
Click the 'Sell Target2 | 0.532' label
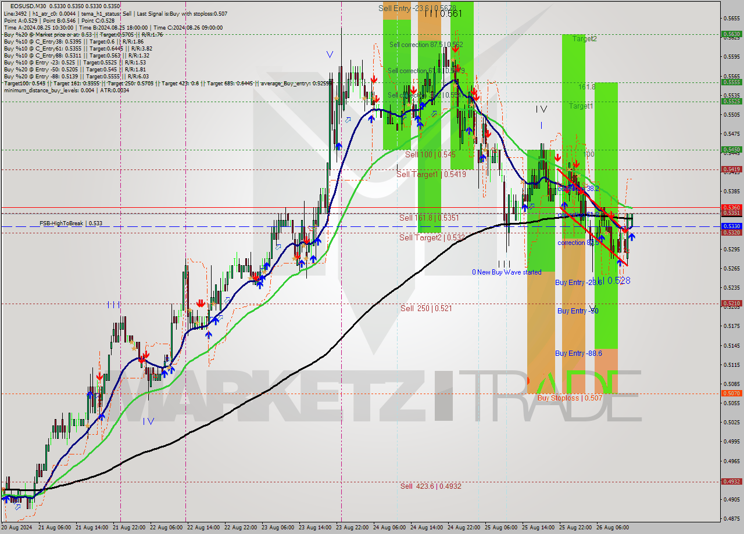click(432, 237)
